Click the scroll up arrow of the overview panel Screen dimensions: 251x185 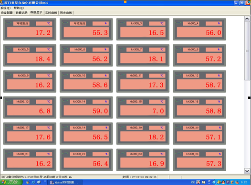247,19
